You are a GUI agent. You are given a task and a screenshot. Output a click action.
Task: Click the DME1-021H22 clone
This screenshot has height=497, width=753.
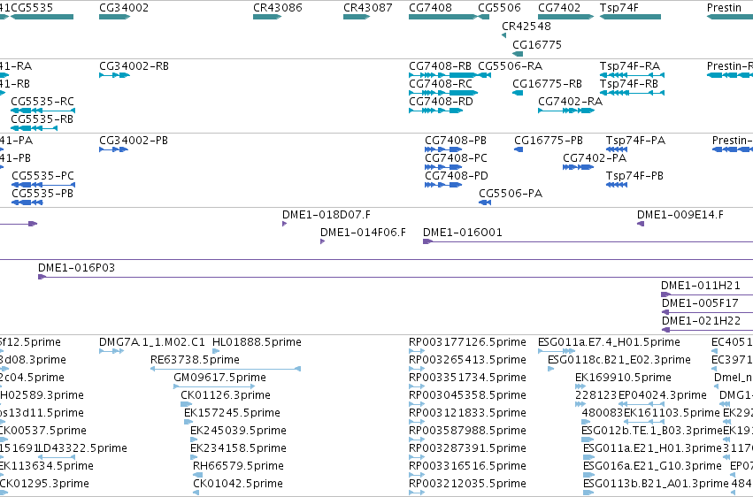(x=707, y=331)
